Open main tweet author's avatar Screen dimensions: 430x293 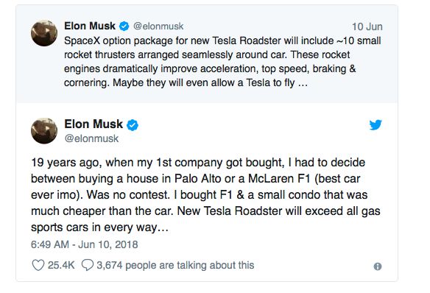(x=44, y=131)
